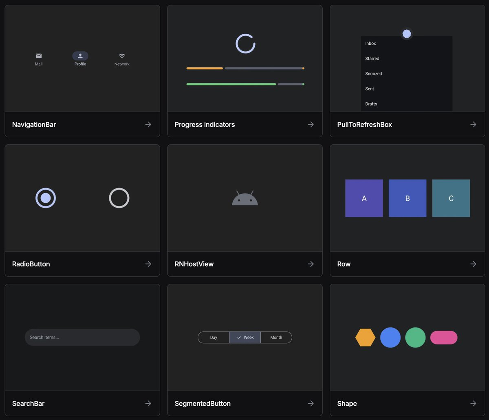Select the filled radio button
Image resolution: width=489 pixels, height=420 pixels.
click(46, 198)
